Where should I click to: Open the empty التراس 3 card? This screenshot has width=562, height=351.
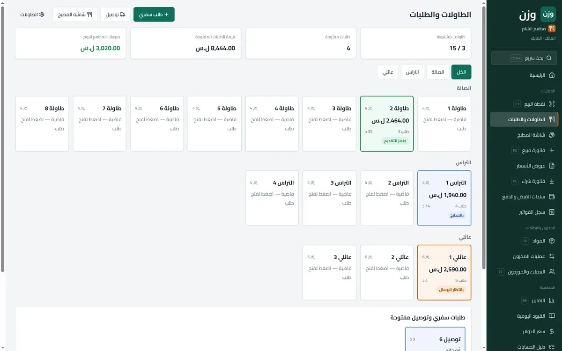click(330, 198)
